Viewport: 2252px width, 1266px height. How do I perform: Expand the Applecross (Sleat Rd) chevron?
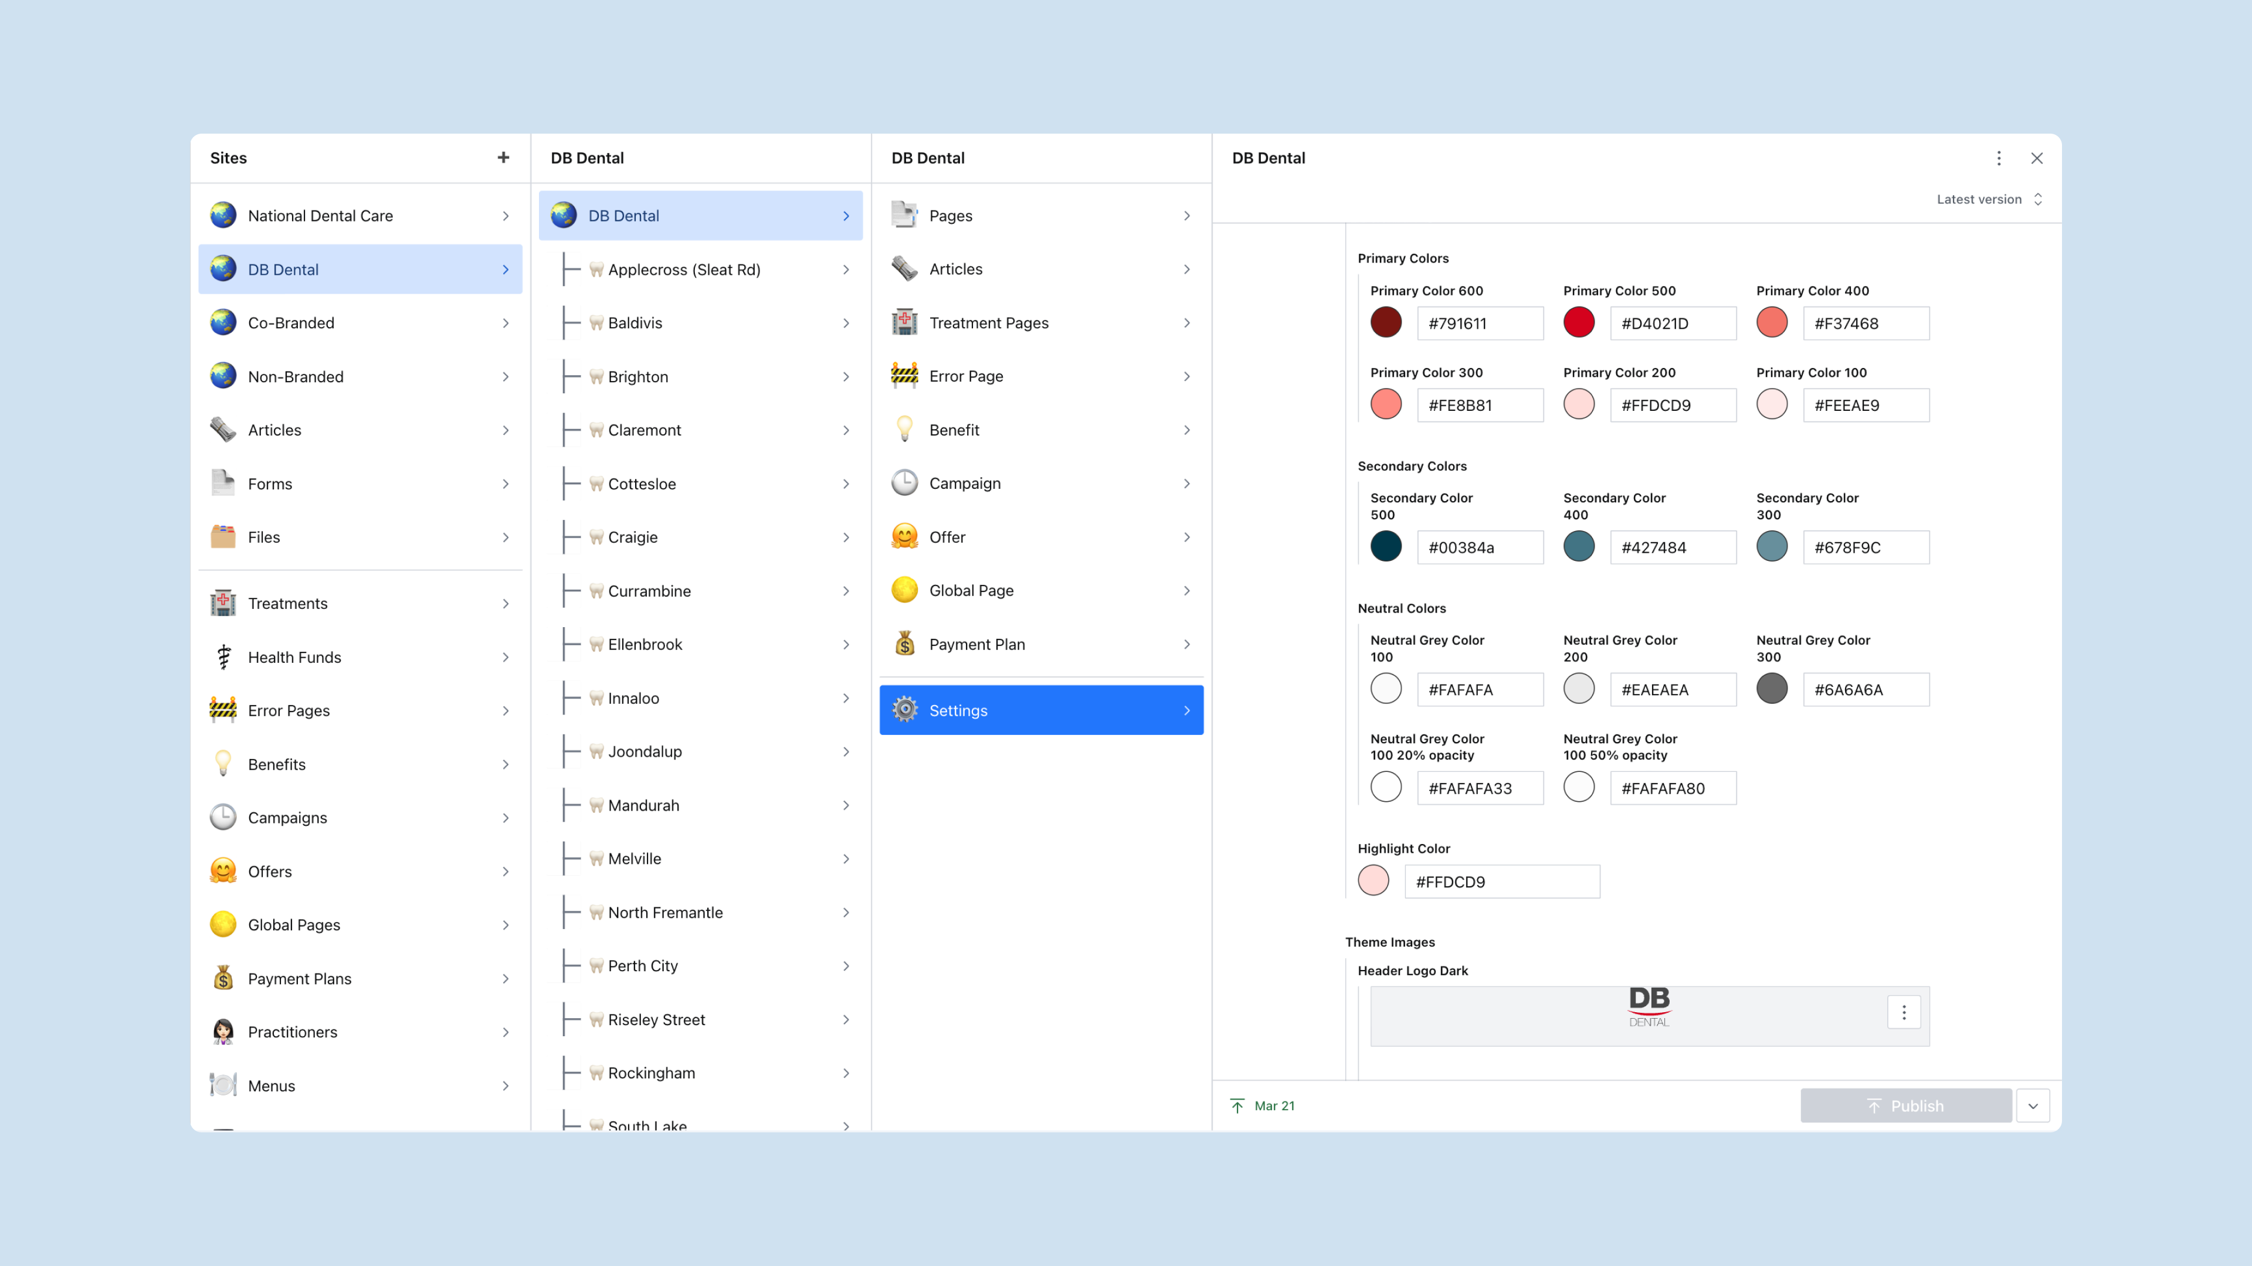tap(846, 269)
